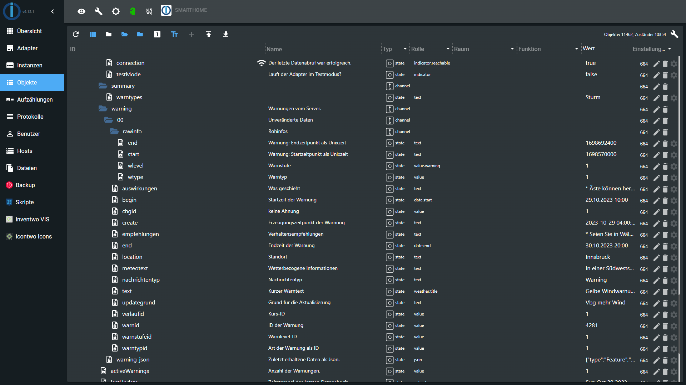Open custom settings gear for warntypes
This screenshot has width=686, height=385.
[674, 98]
